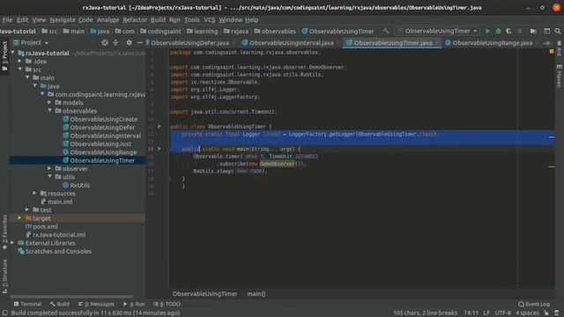
Task: Open Run Anything window icon
Action: (x=546, y=32)
